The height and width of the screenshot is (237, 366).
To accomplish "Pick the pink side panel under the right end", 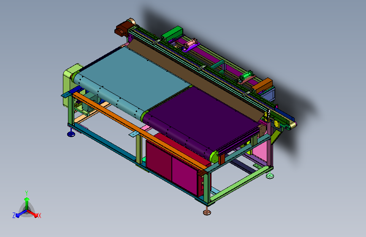I will 261,151.
